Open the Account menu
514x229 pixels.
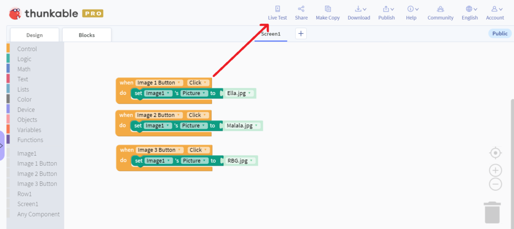pyautogui.click(x=495, y=13)
